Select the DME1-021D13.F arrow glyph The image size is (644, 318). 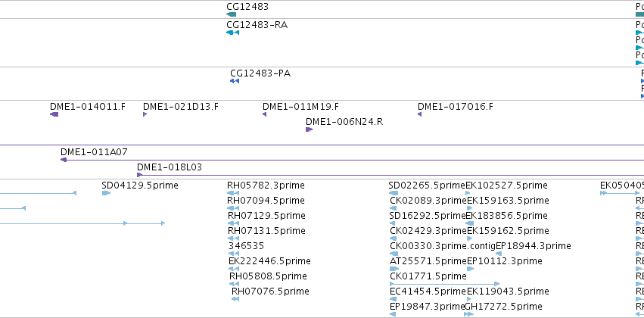[x=145, y=114]
